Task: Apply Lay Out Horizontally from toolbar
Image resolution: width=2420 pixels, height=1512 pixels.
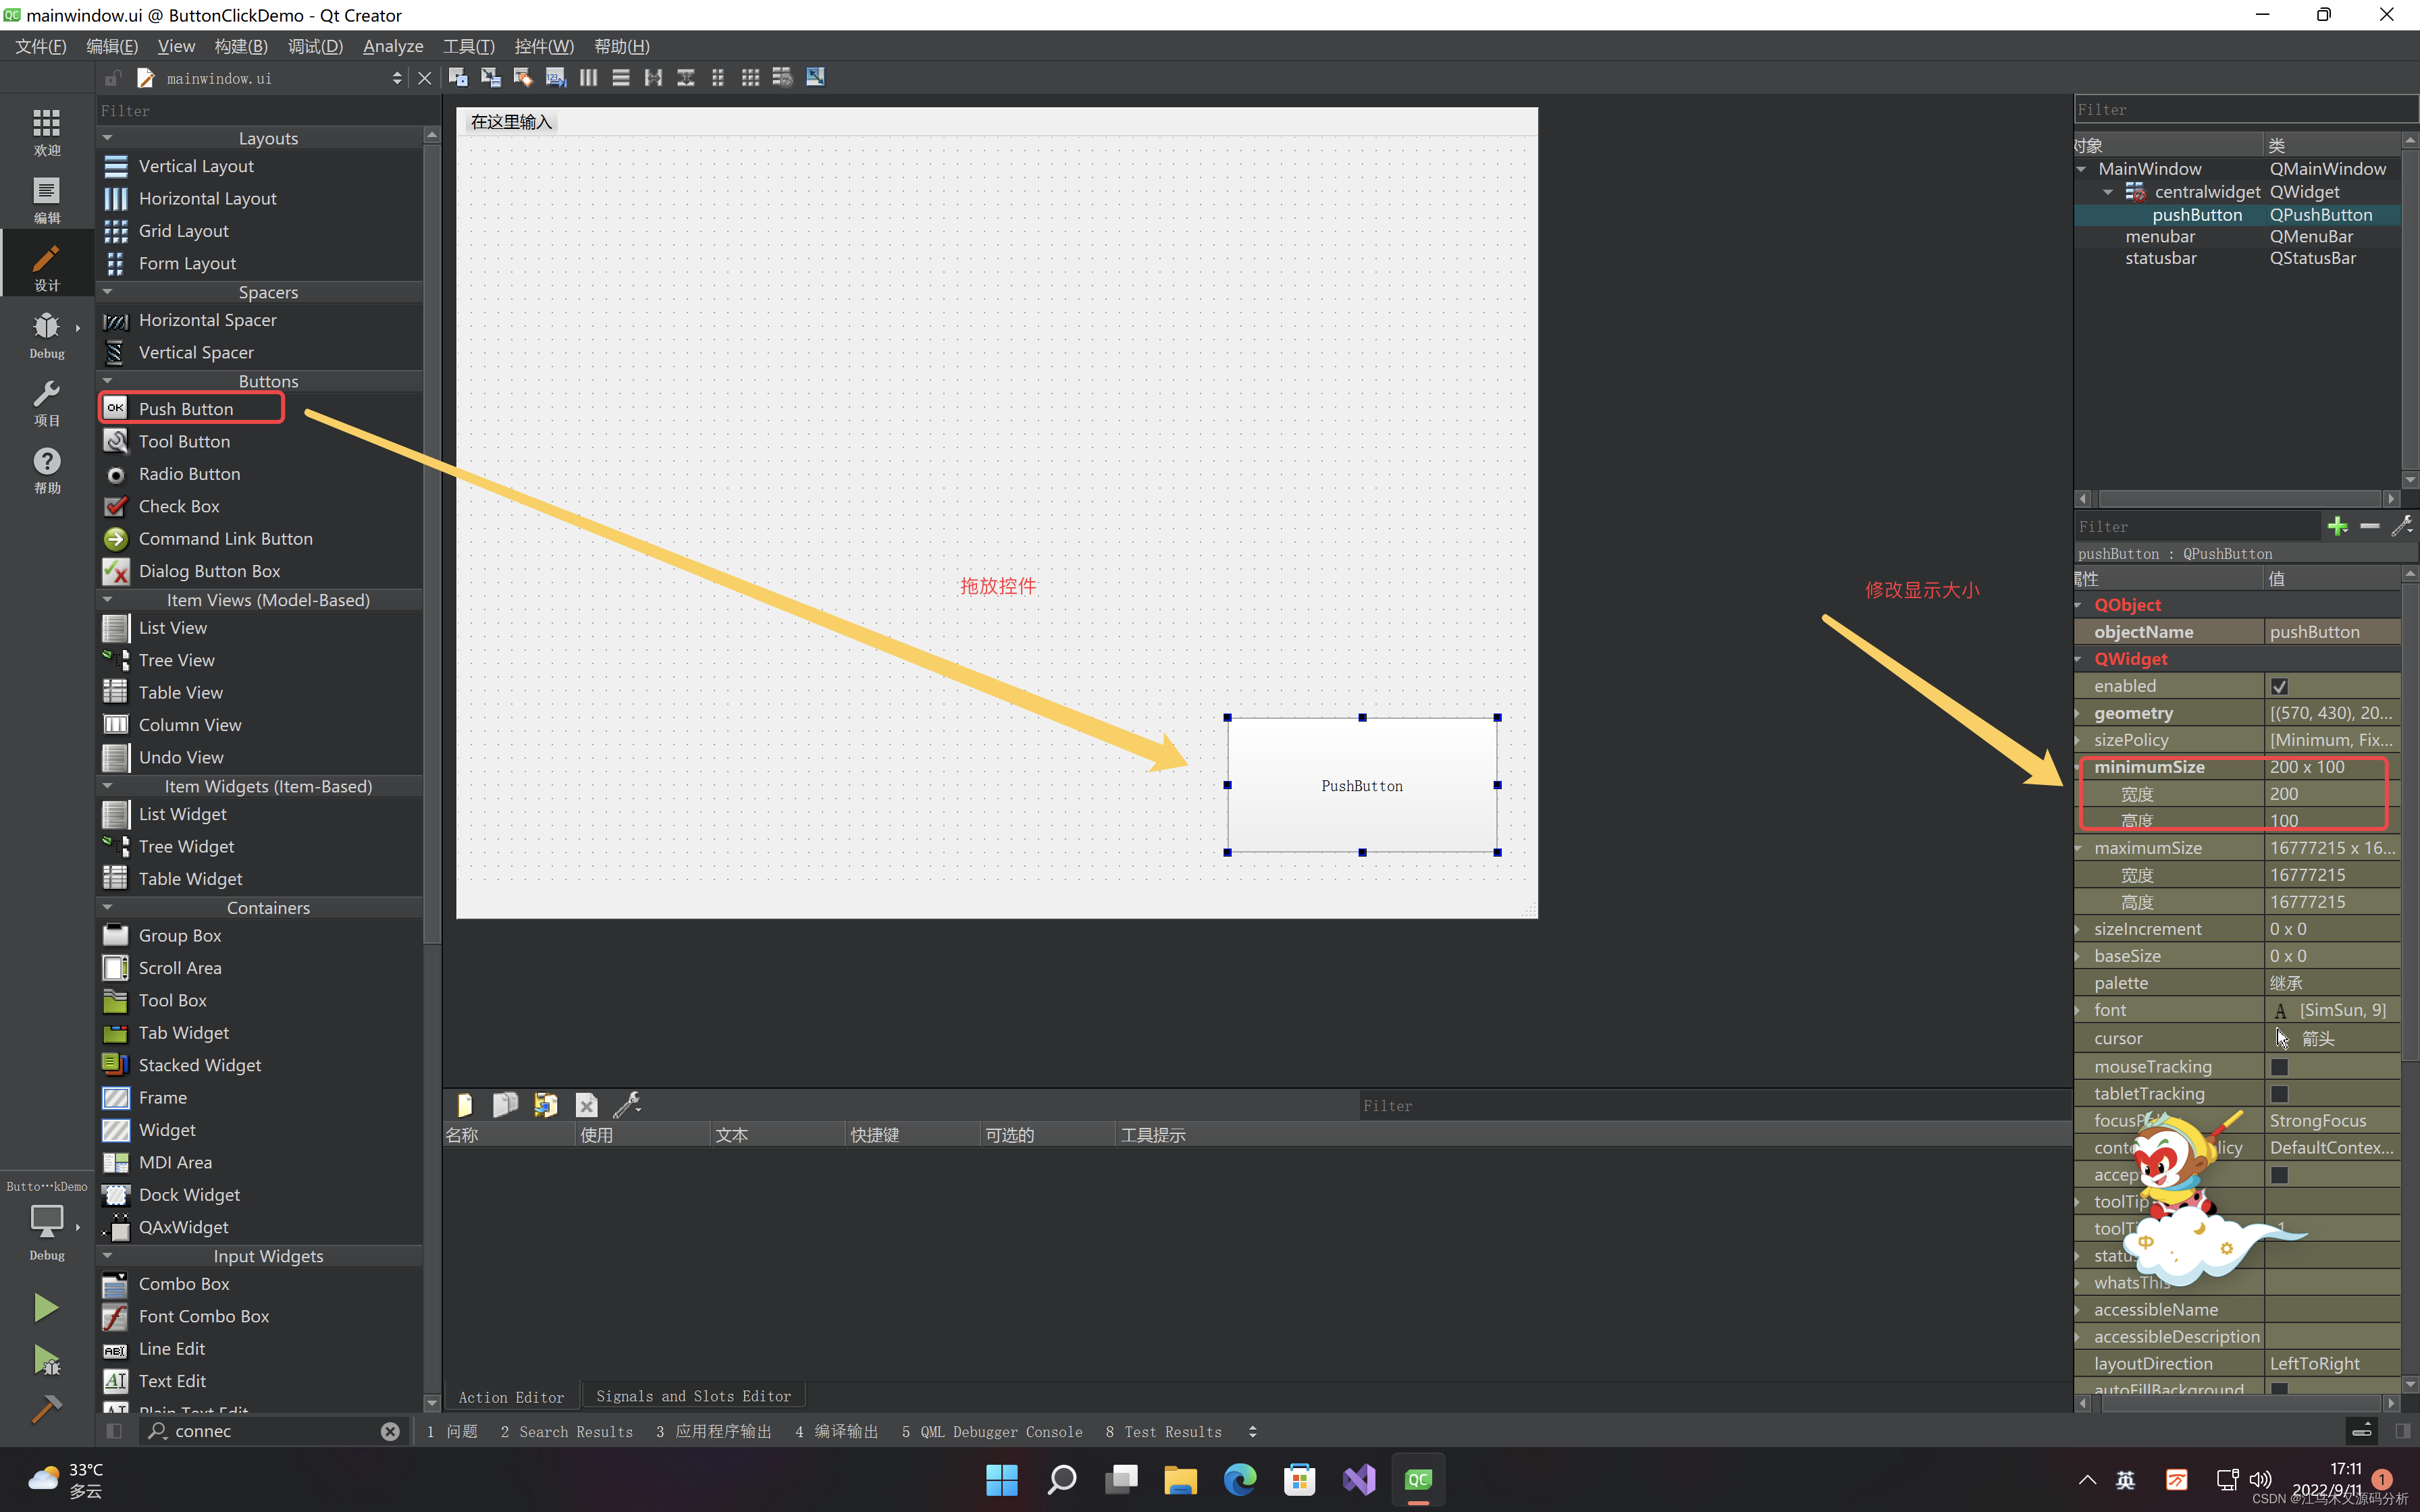Action: pos(588,77)
